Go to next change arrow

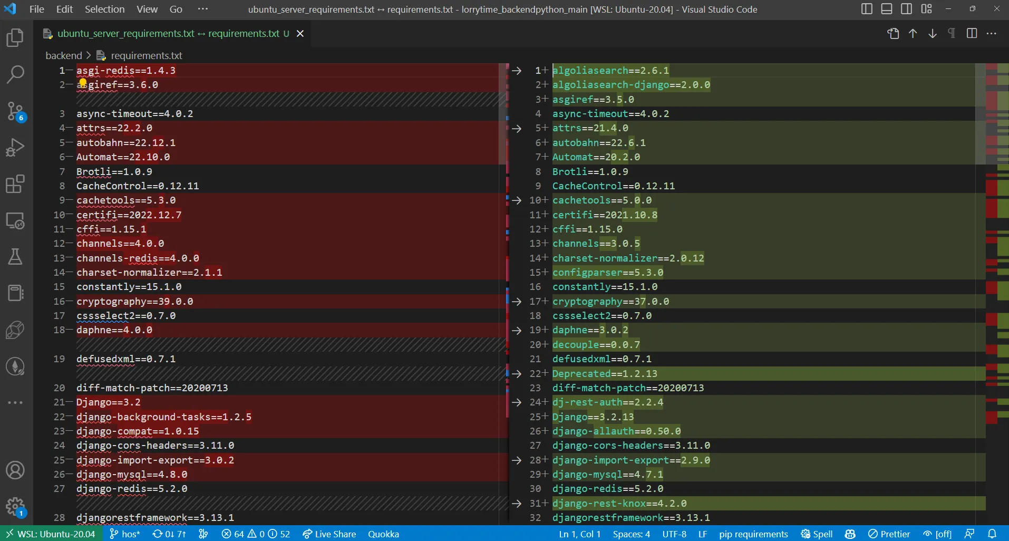pos(933,34)
